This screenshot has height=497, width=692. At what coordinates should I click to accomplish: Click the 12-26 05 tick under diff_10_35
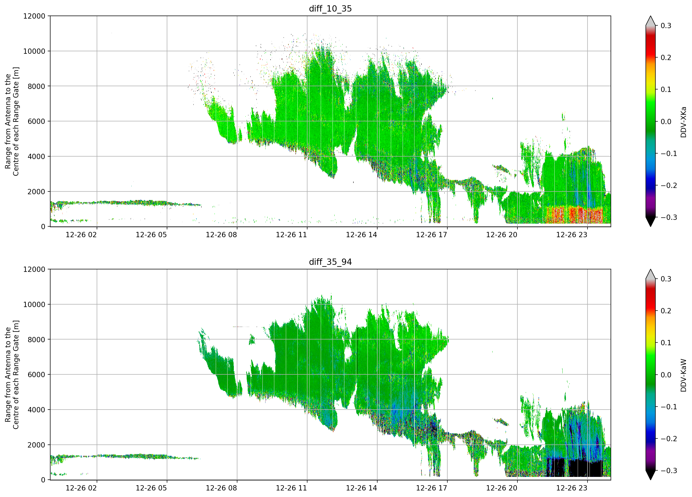151,235
